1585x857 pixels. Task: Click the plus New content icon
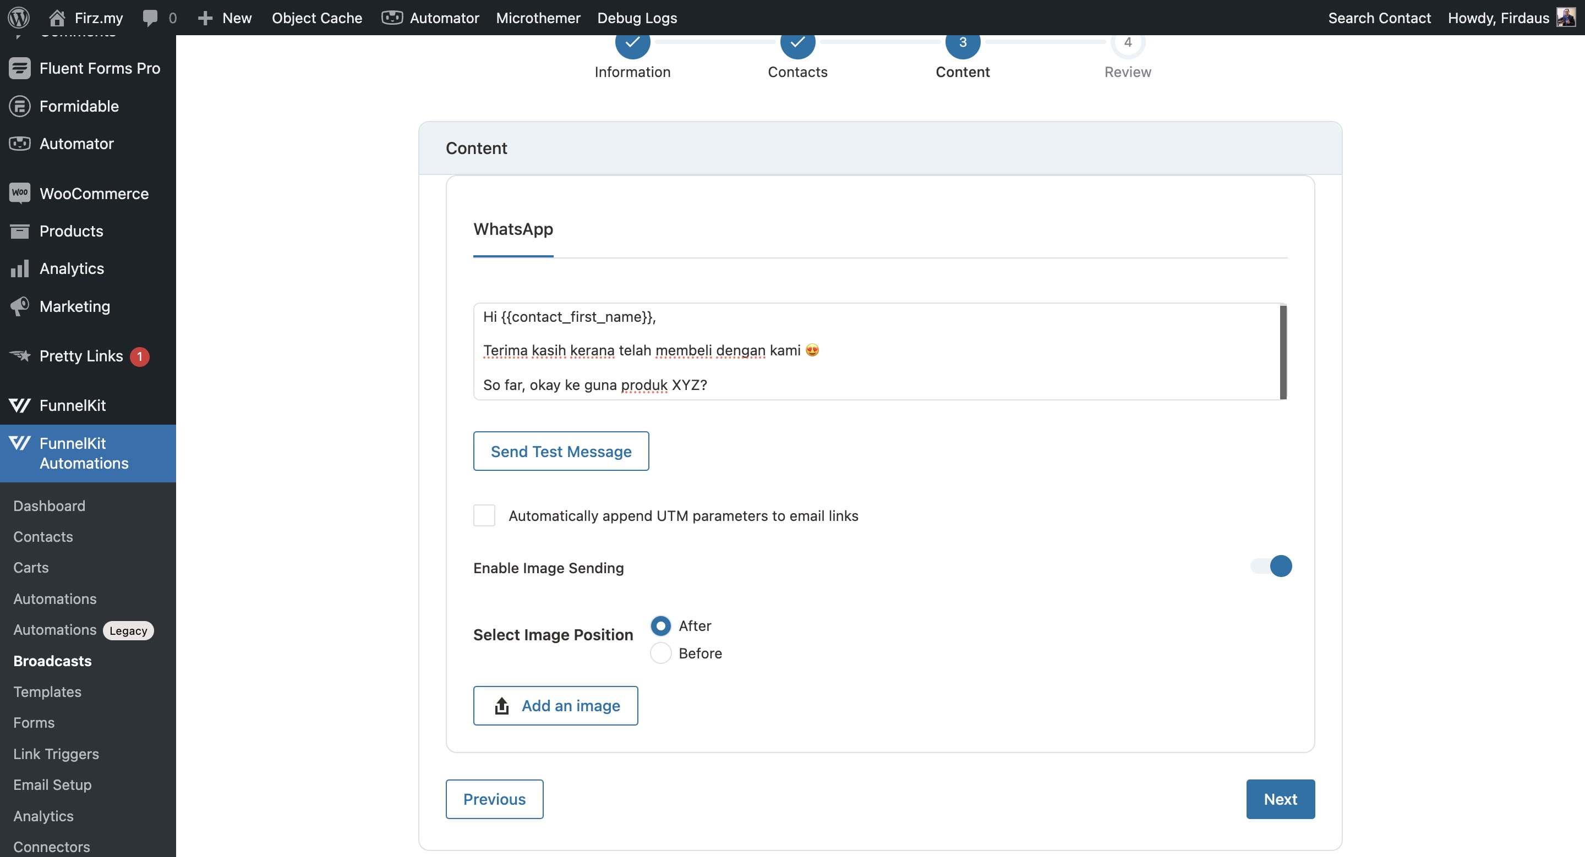click(x=205, y=18)
